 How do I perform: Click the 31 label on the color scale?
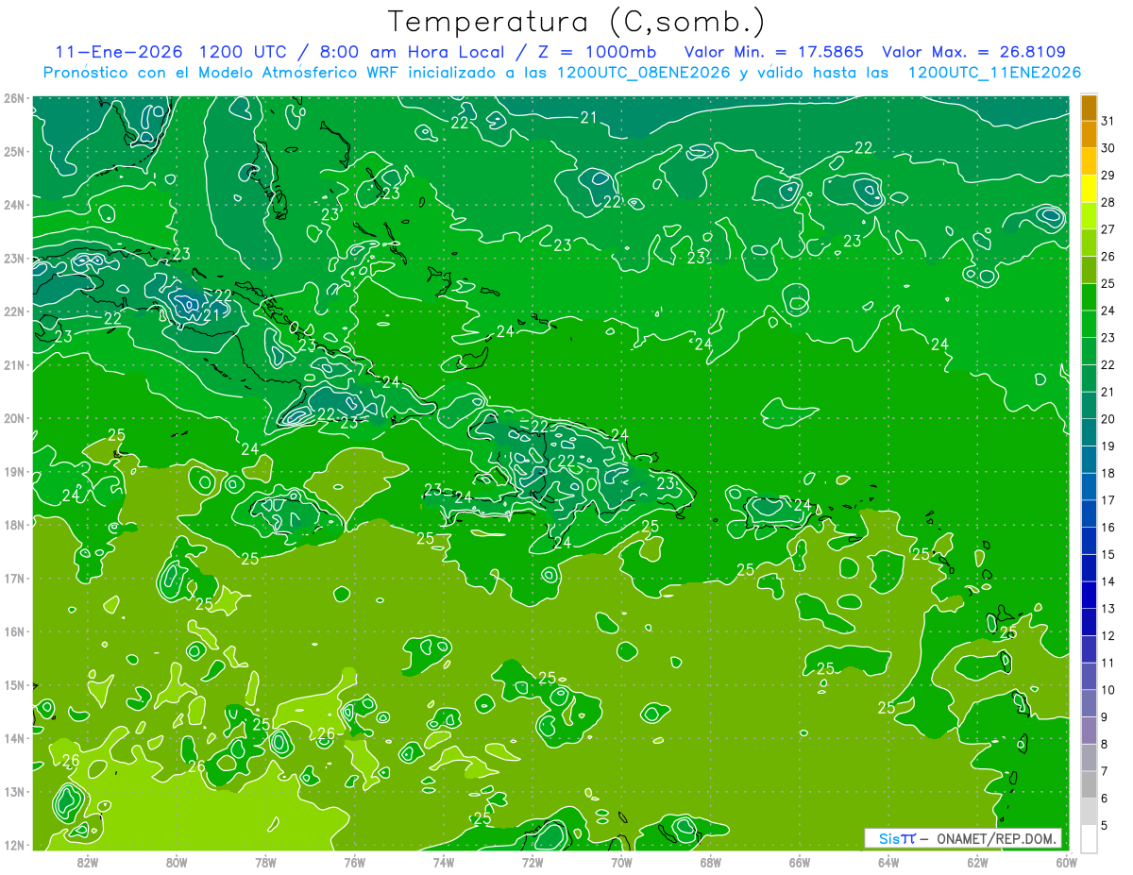(1108, 121)
